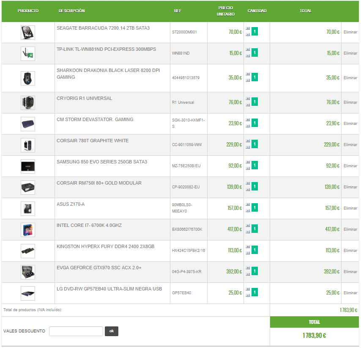The width and height of the screenshot is (361, 348).
Task: Open Seagate Barracuda hard drive thumbnail
Action: click(x=28, y=33)
